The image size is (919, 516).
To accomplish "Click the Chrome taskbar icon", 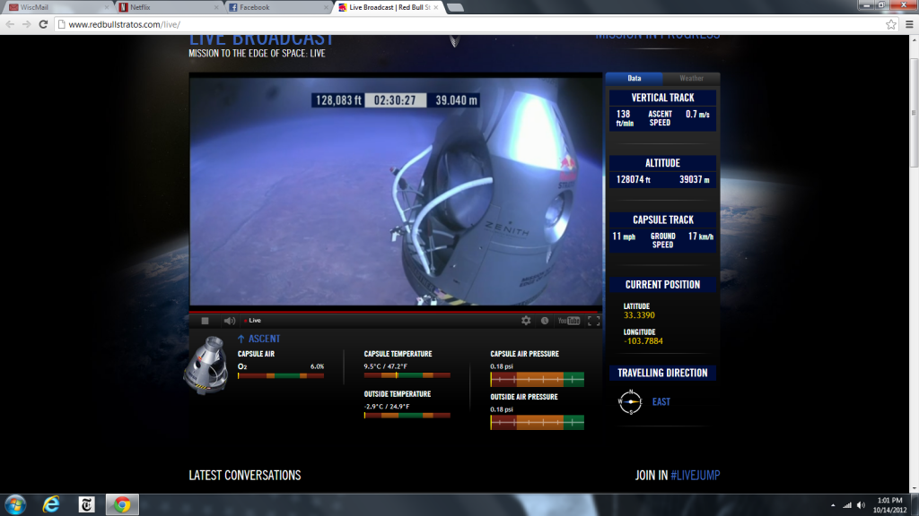I will point(122,504).
